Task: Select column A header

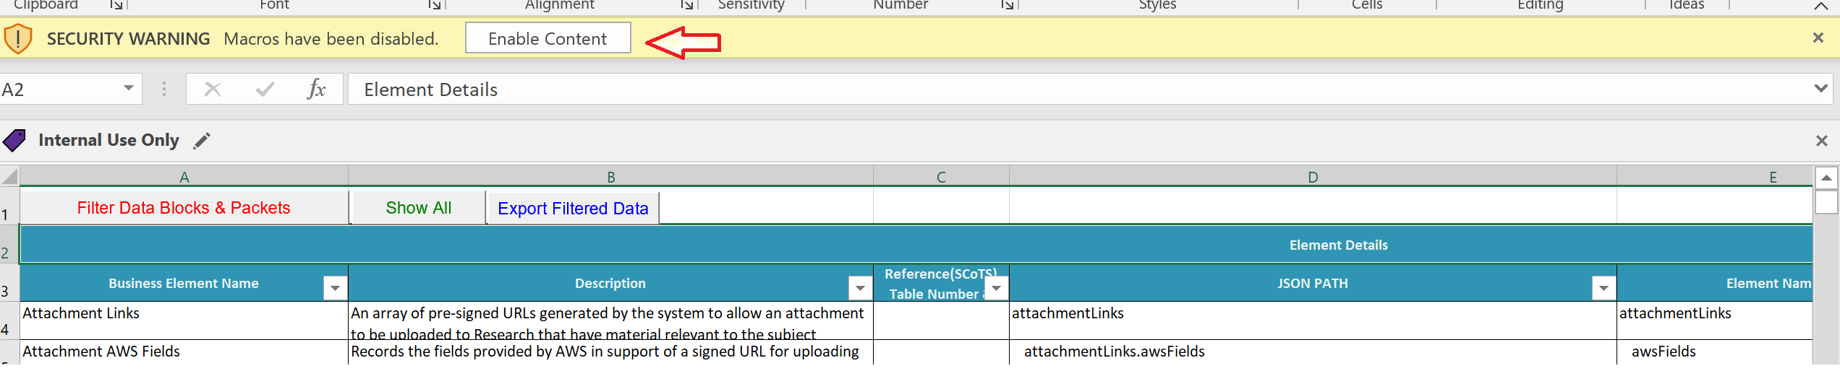Action: pyautogui.click(x=184, y=176)
